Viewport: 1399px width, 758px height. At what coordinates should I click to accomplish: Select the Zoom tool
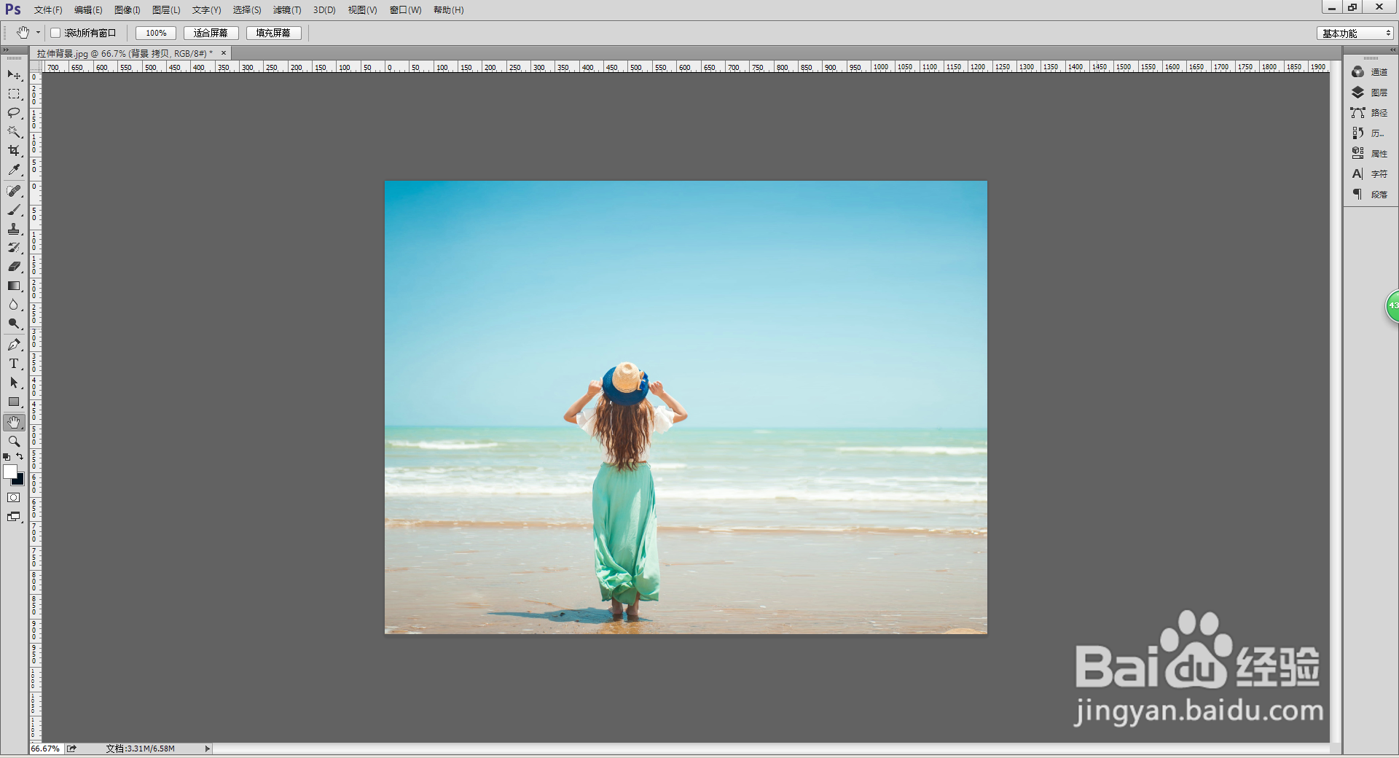(14, 442)
